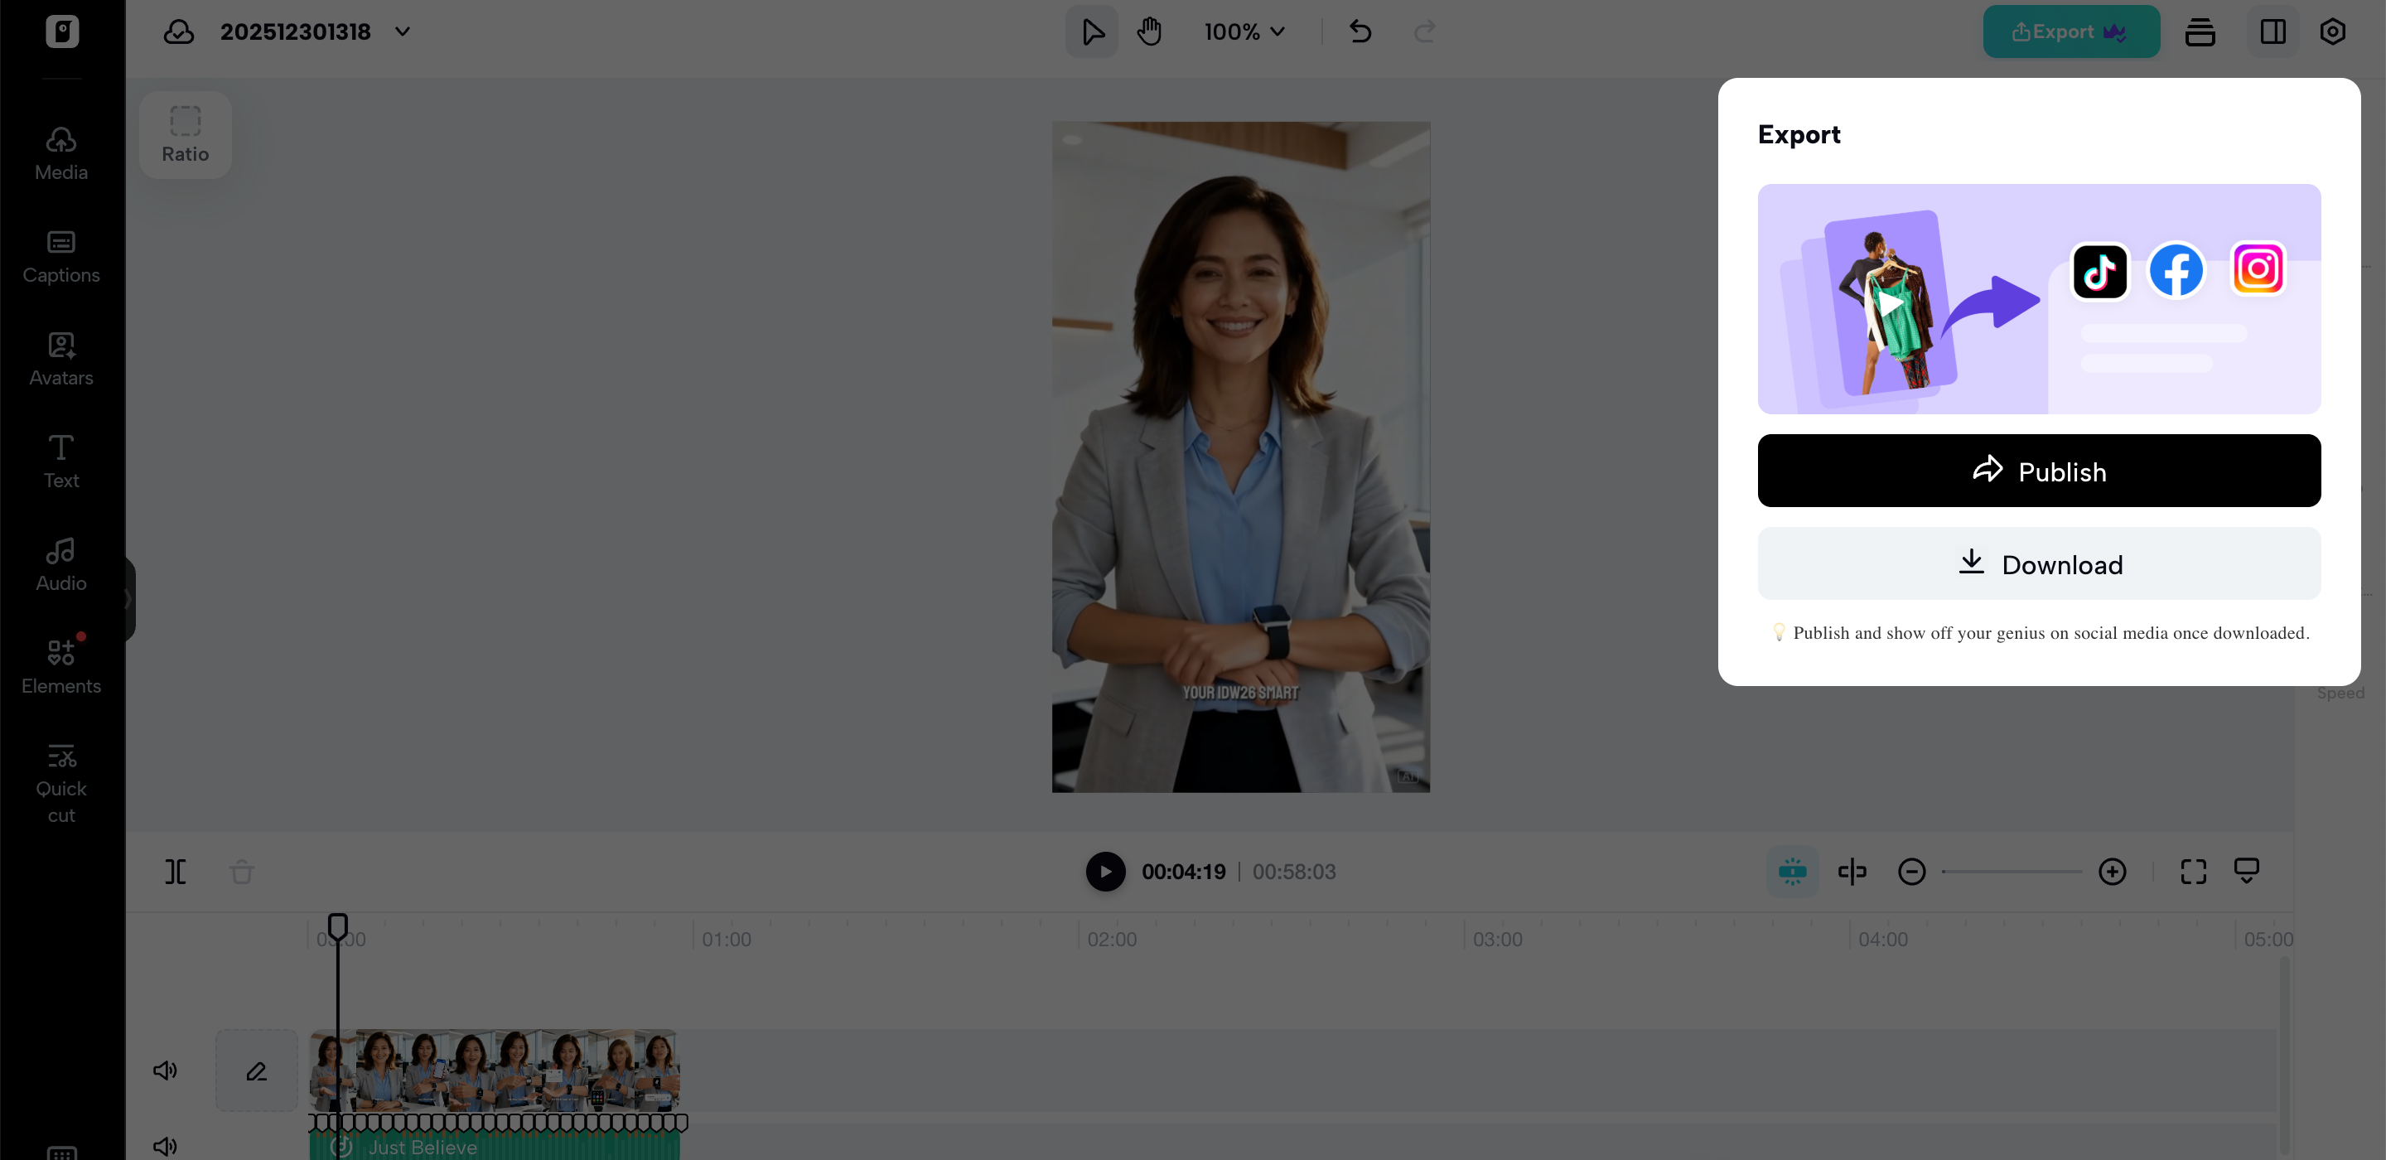This screenshot has width=2386, height=1160.
Task: Mute the Just Believe audio track
Action: (165, 1146)
